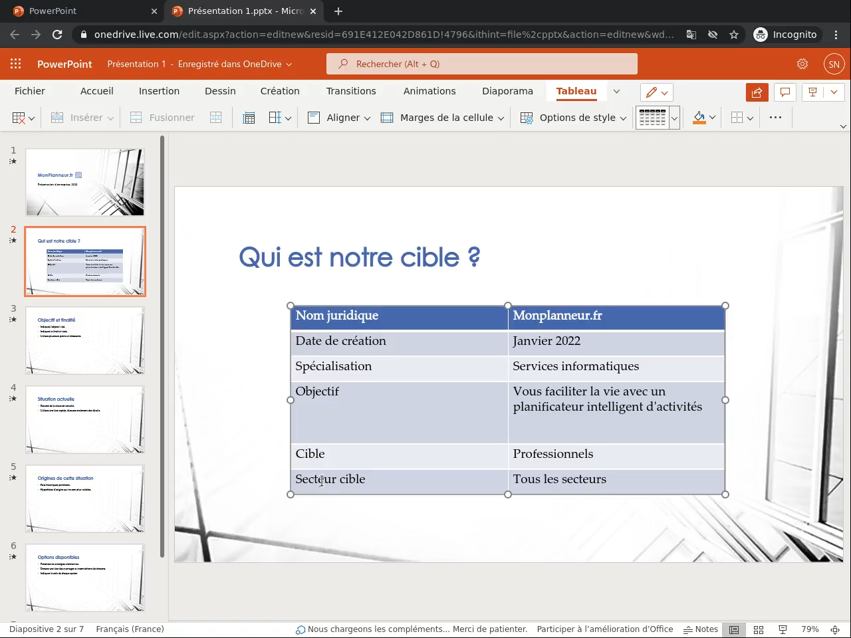Click Participer à l'amélioration d'Office
Viewport: 851px width, 638px height.
605,629
